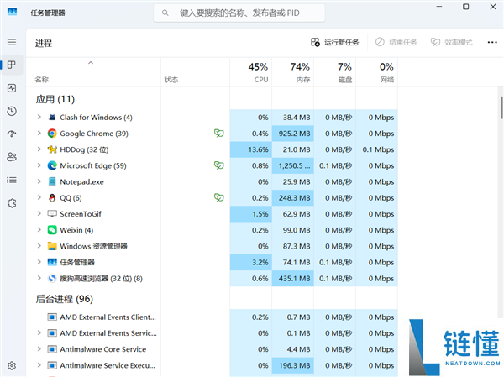Select the 后台进程 (96) group heading
This screenshot has height=377, width=504.
pos(65,299)
